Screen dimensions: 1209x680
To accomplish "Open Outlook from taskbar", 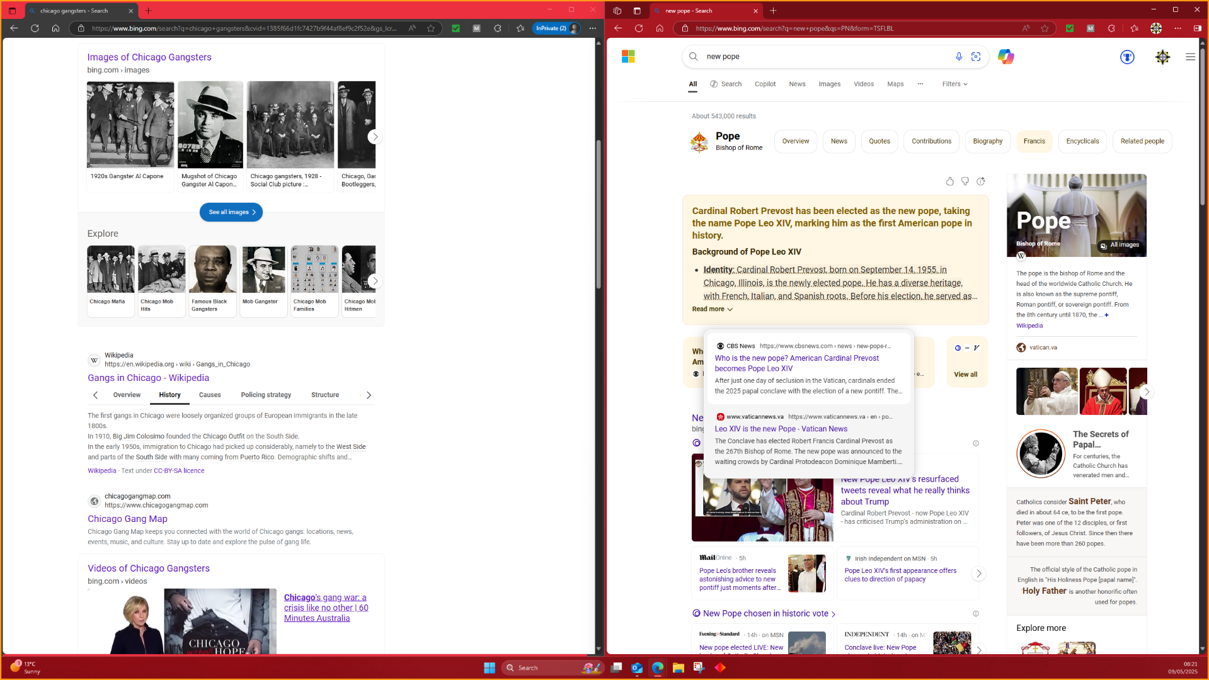I will point(637,667).
